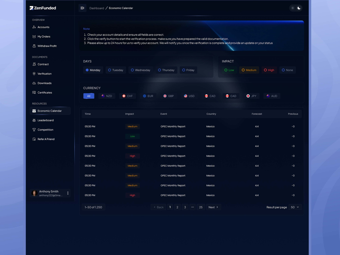Filter by NZD currency flag
This screenshot has height=255, width=340.
pos(107,96)
